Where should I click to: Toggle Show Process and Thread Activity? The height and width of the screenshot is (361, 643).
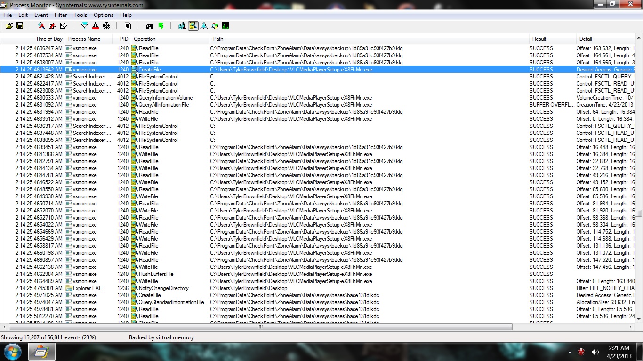click(x=215, y=26)
